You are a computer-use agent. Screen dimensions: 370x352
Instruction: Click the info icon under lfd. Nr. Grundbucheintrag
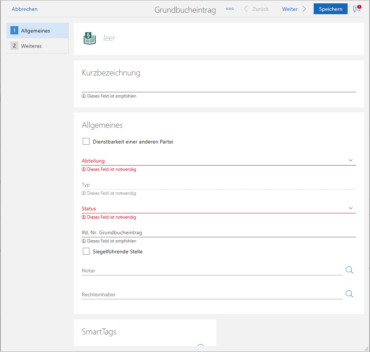pyautogui.click(x=84, y=241)
